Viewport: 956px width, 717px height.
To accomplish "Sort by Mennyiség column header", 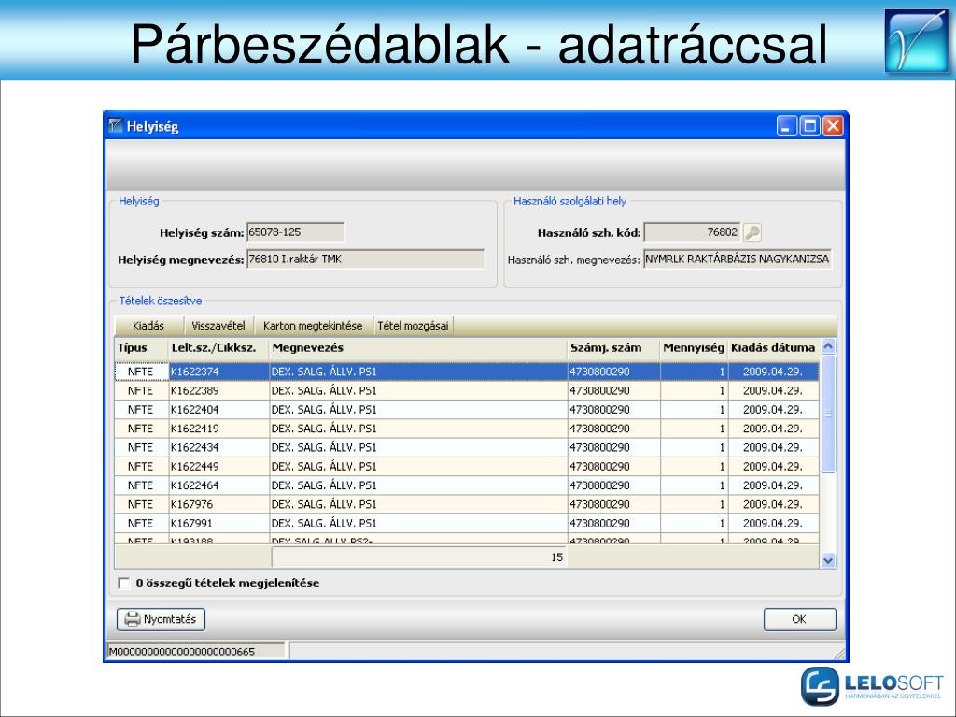I will click(694, 348).
